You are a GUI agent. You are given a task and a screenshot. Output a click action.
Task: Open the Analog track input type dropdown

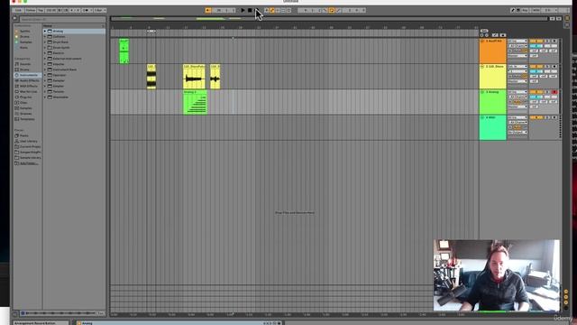[x=517, y=92]
